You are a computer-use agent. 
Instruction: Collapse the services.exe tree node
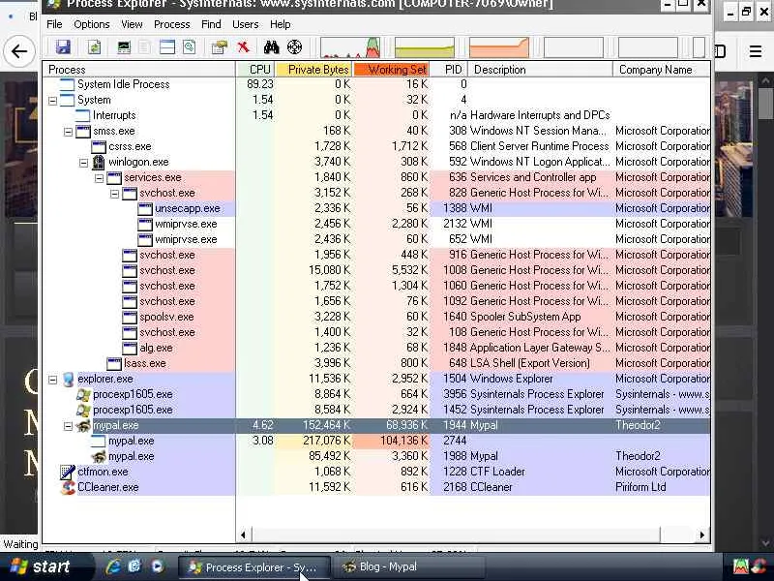(99, 178)
